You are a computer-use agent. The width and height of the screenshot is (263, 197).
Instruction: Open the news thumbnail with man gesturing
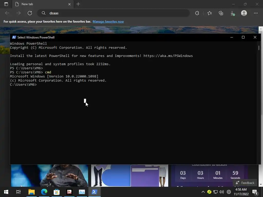50,175
